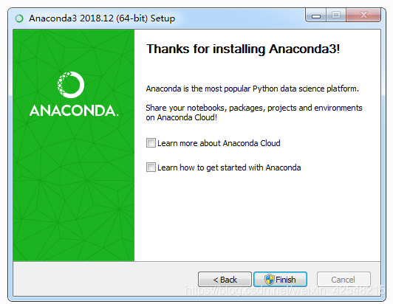
Task: Click the white Anaconda ring logo
Action: [71, 85]
